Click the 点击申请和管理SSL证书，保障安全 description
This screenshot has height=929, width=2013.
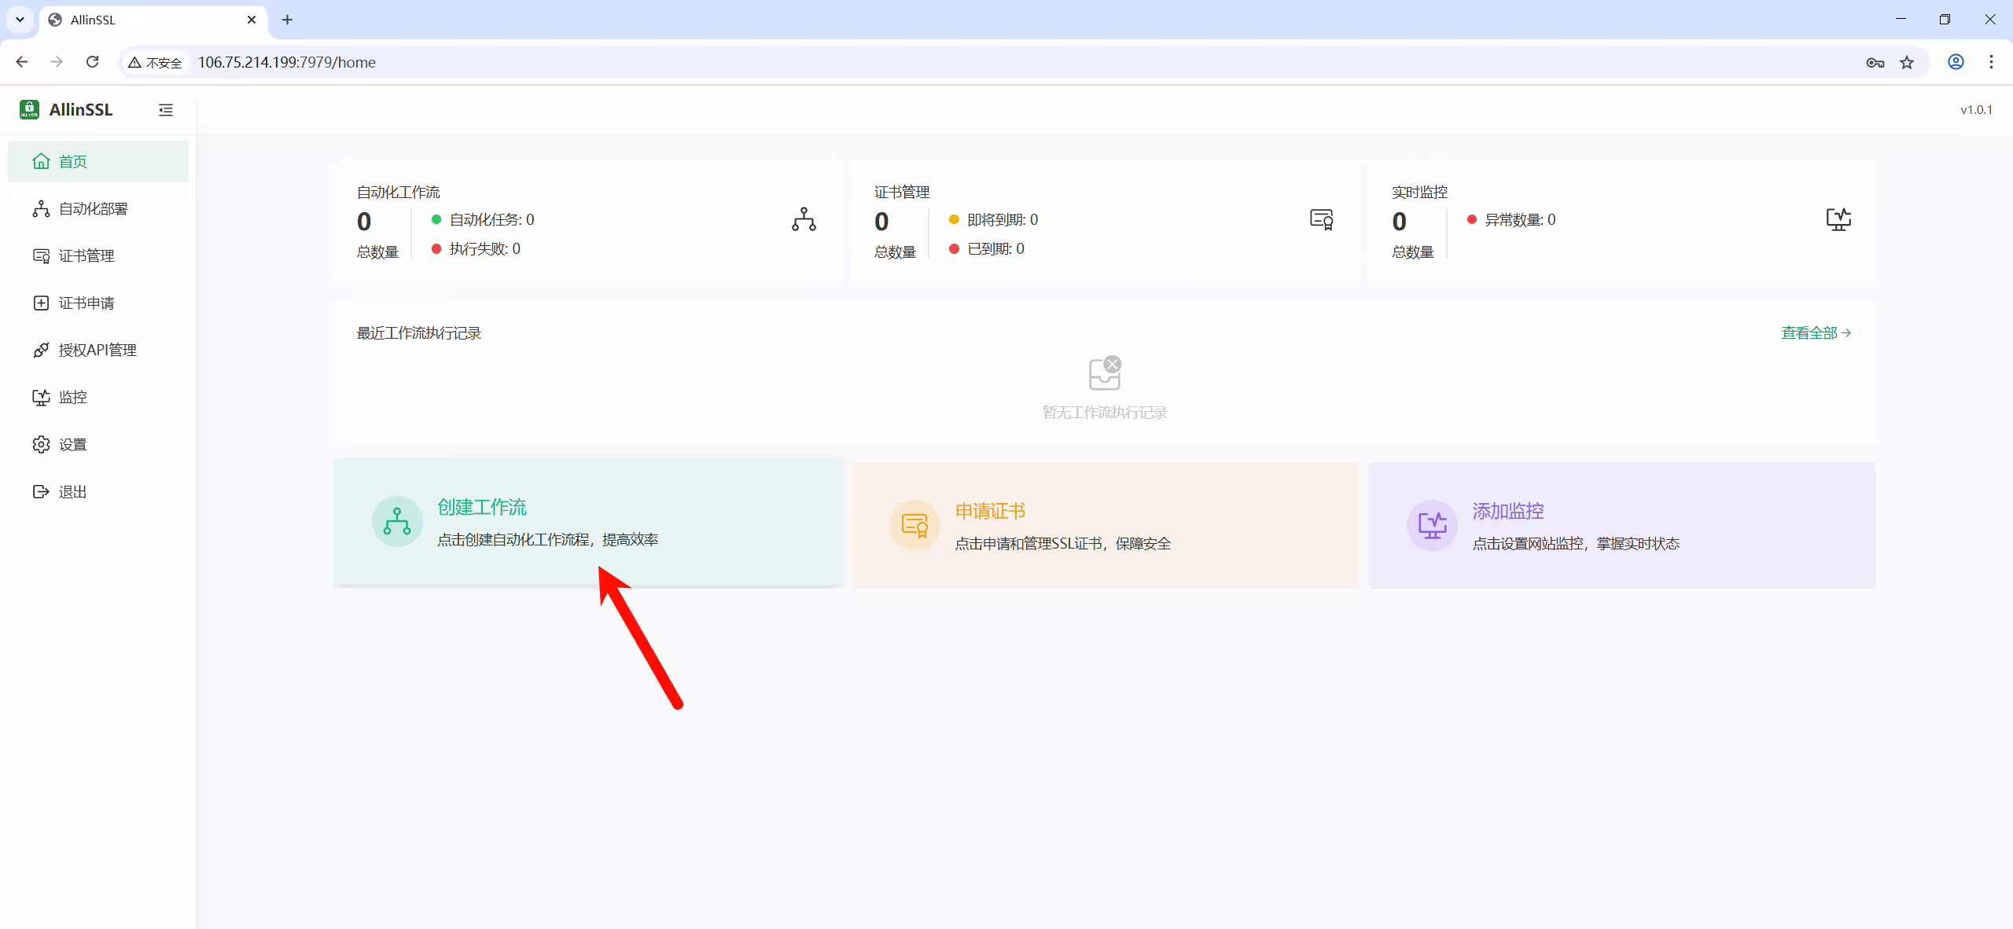pos(1063,544)
